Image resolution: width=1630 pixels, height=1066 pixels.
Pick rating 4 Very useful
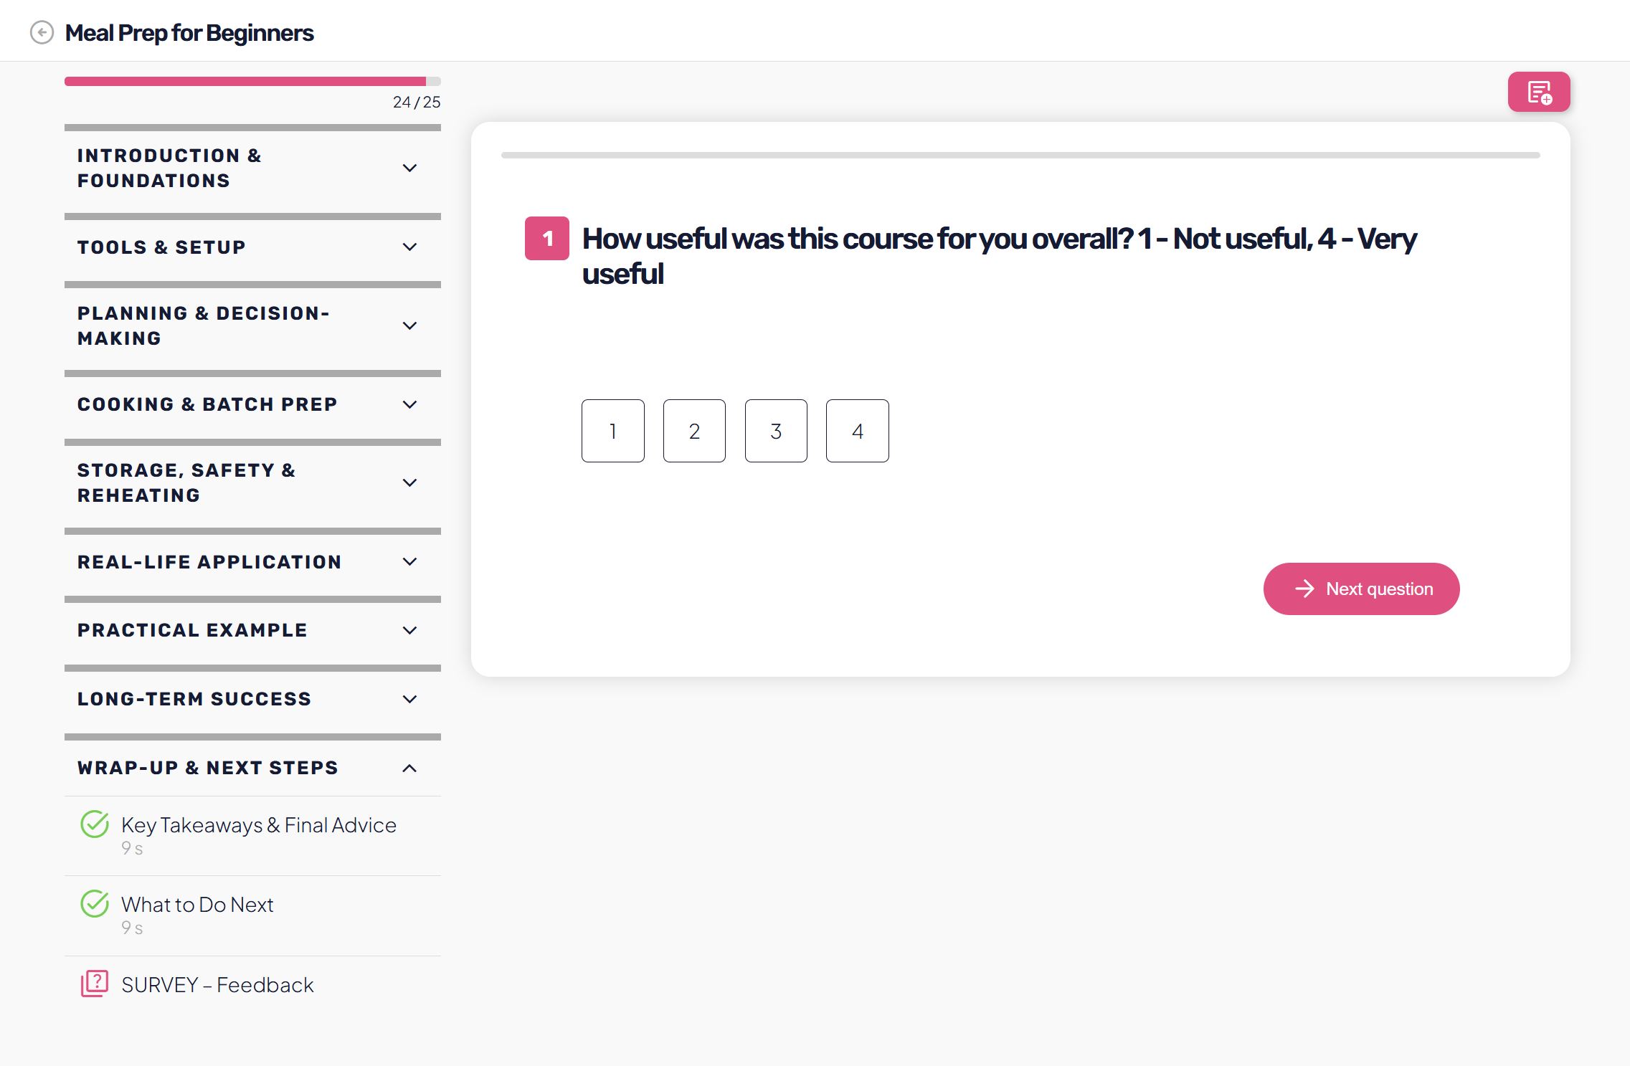click(857, 431)
